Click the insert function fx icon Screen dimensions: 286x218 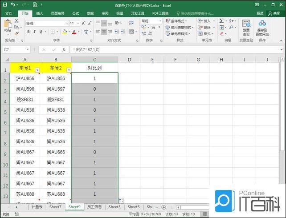pos(64,49)
